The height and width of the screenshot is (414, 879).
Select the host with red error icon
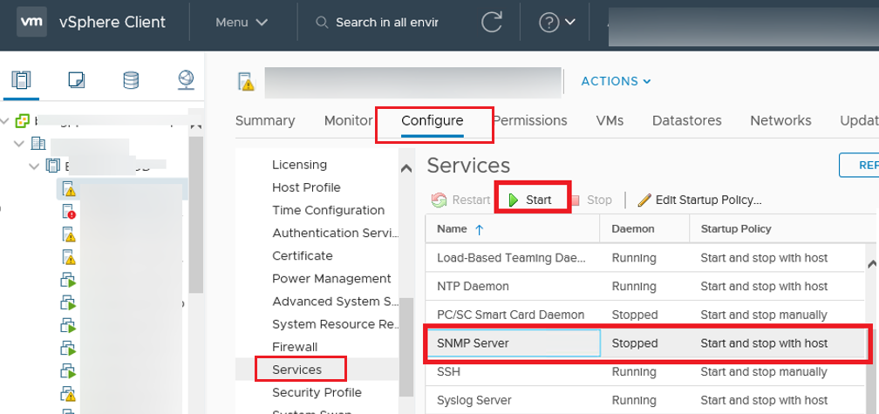pos(68,211)
